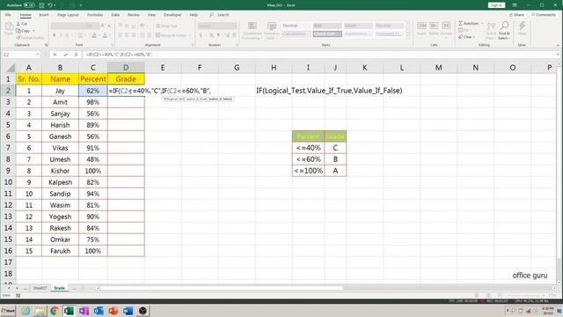Screen dimensions: 563x317
Task: Open the File menu tab
Action: (8, 15)
